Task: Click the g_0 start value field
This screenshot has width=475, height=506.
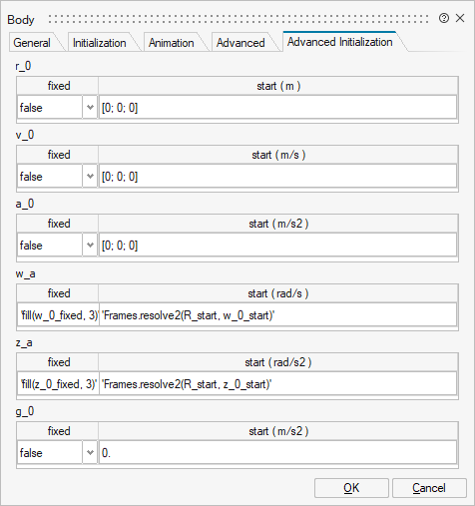Action: 277,453
